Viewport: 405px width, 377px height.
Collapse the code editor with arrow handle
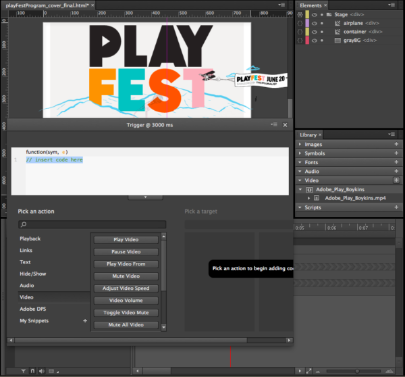(145, 197)
